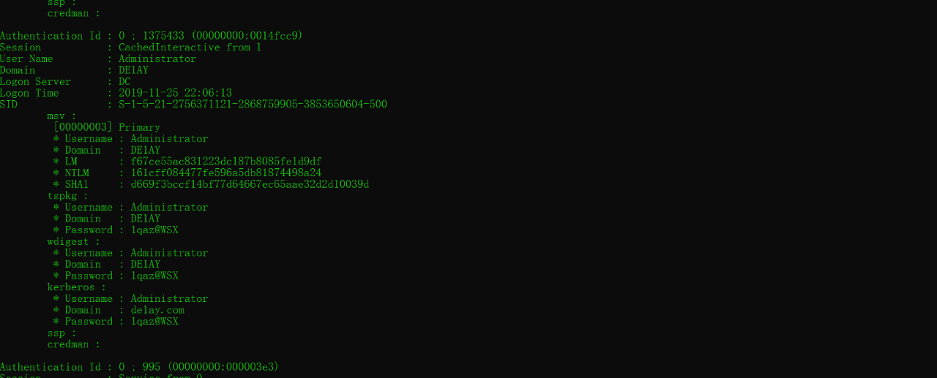Click the kerberos Domain de1ay.com
Viewport: 937px width, 378px height.
tap(157, 310)
